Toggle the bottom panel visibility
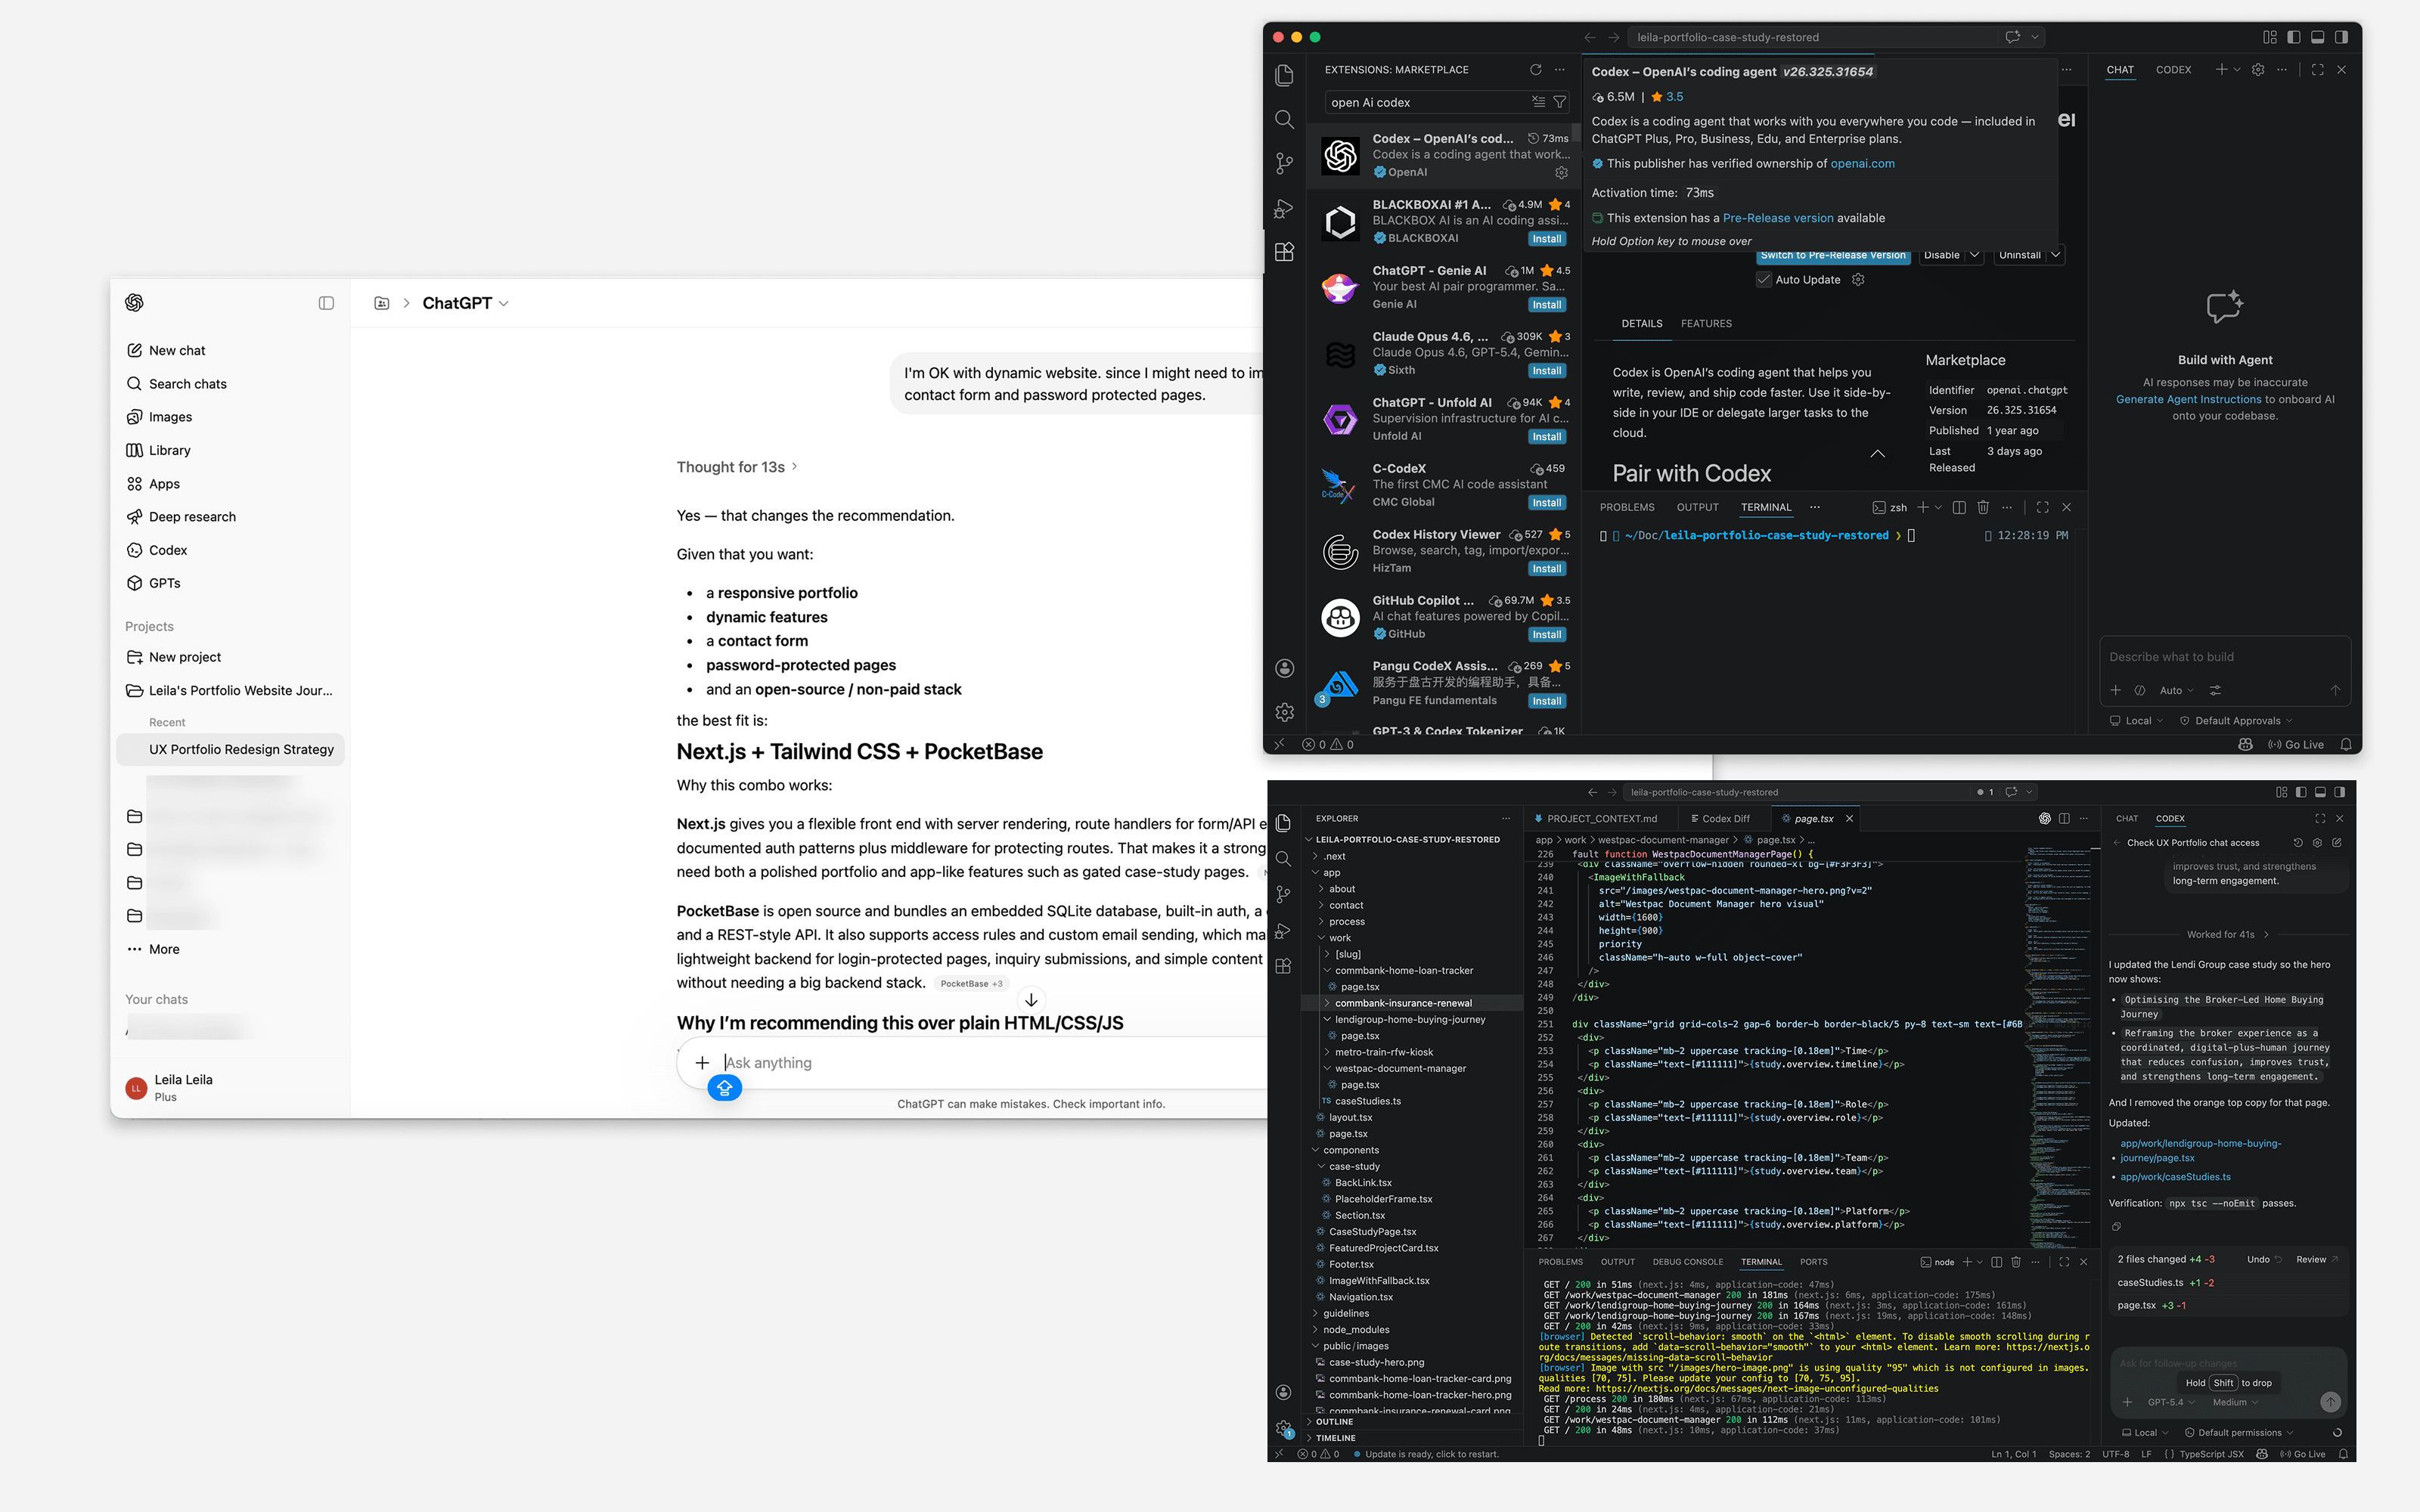Screen dimensions: 2420x1512 pyautogui.click(x=2318, y=37)
